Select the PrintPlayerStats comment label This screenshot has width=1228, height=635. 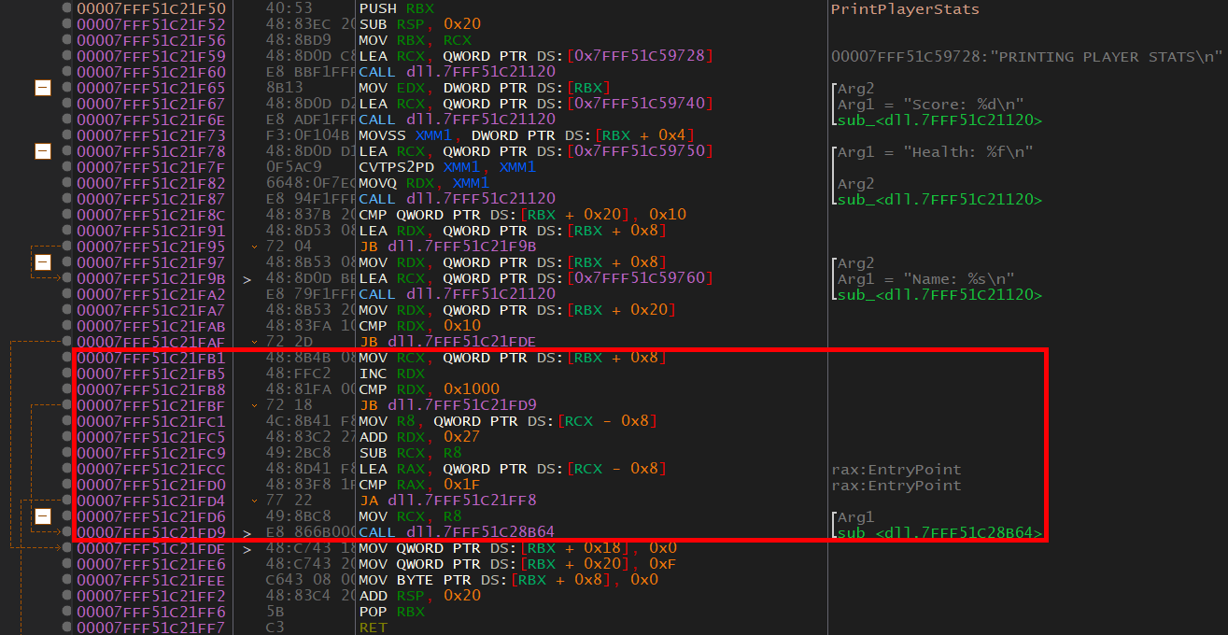pyautogui.click(x=905, y=9)
